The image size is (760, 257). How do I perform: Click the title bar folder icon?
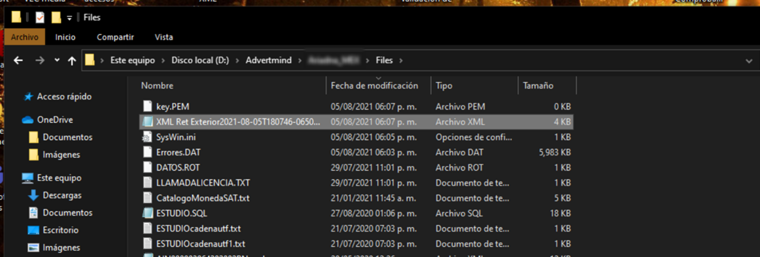[x=16, y=17]
